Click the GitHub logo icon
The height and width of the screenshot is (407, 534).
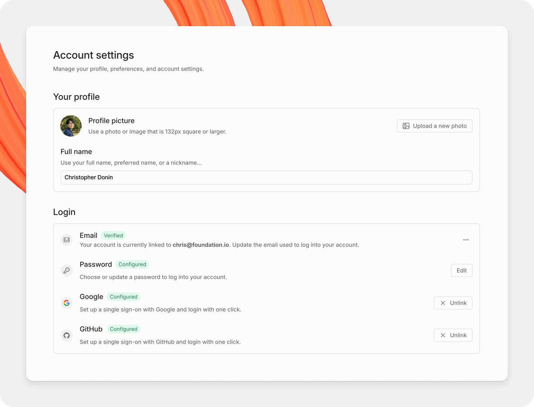(66, 335)
